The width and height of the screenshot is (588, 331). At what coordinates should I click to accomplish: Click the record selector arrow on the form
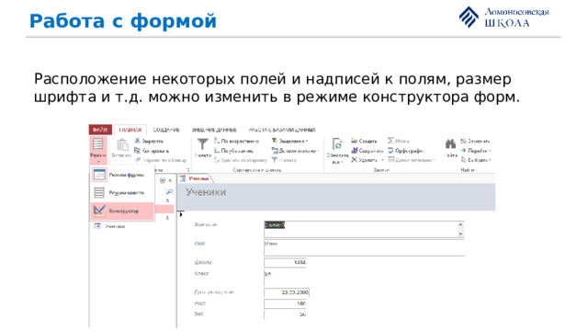[181, 214]
